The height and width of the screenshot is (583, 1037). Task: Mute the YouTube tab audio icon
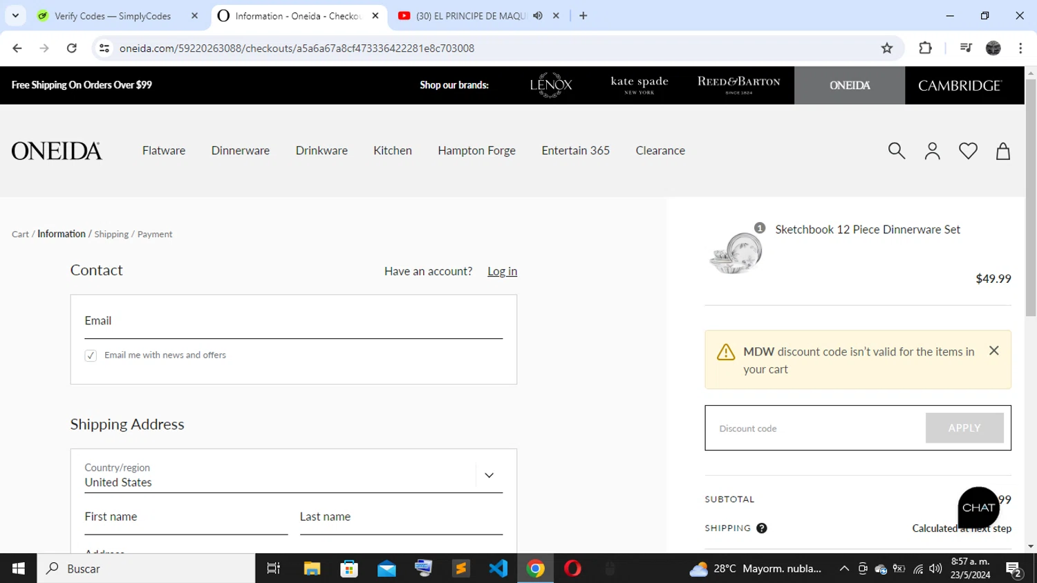[x=538, y=15]
